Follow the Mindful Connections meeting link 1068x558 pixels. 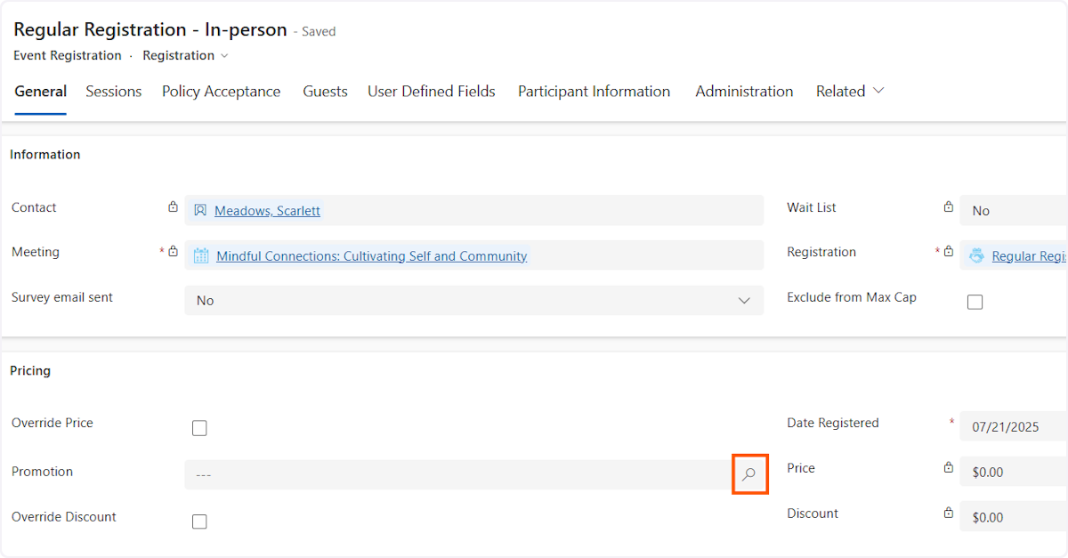370,255
